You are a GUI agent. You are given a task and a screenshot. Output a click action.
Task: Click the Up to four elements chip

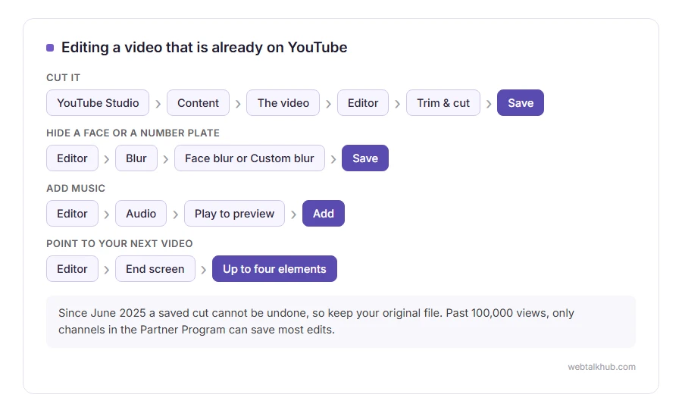click(274, 269)
